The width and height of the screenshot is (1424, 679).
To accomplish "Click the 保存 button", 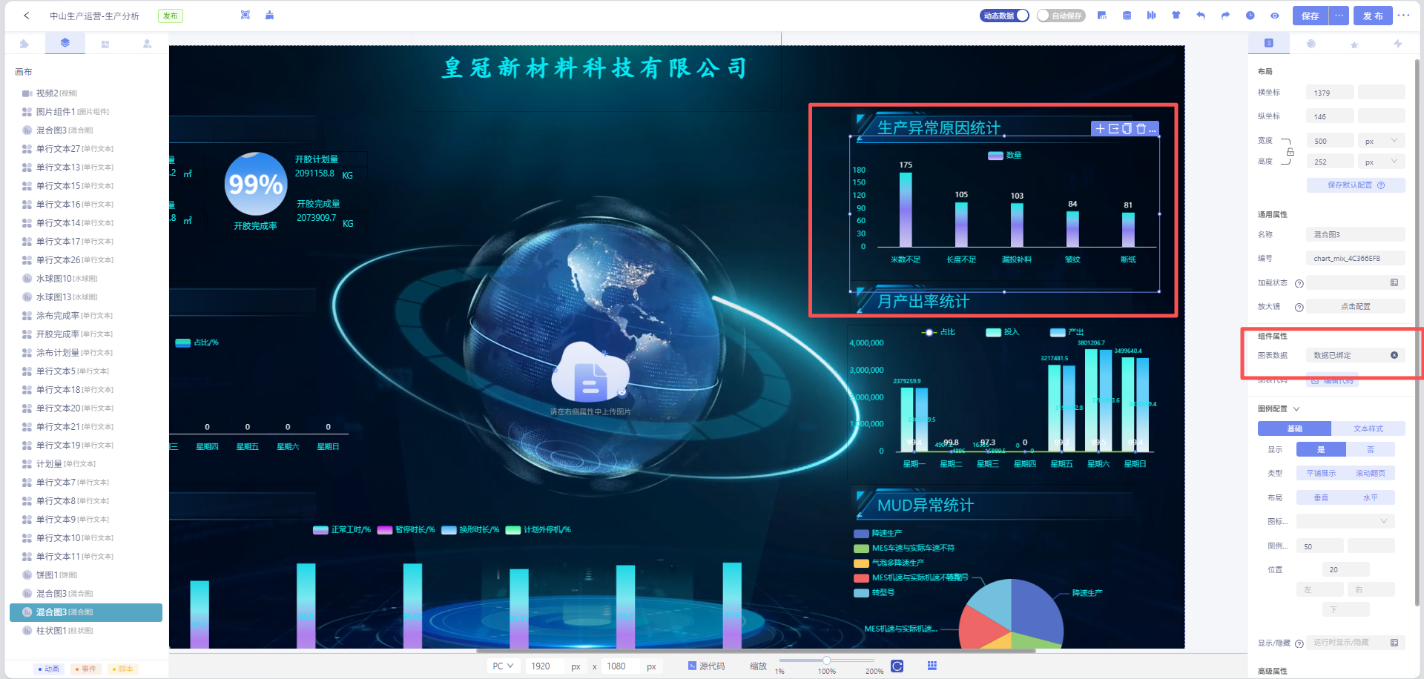I will click(1311, 16).
